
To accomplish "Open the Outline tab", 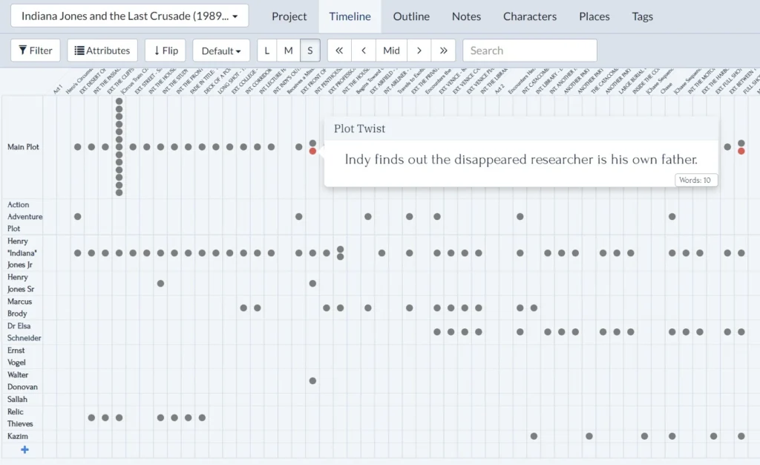I will pyautogui.click(x=411, y=16).
